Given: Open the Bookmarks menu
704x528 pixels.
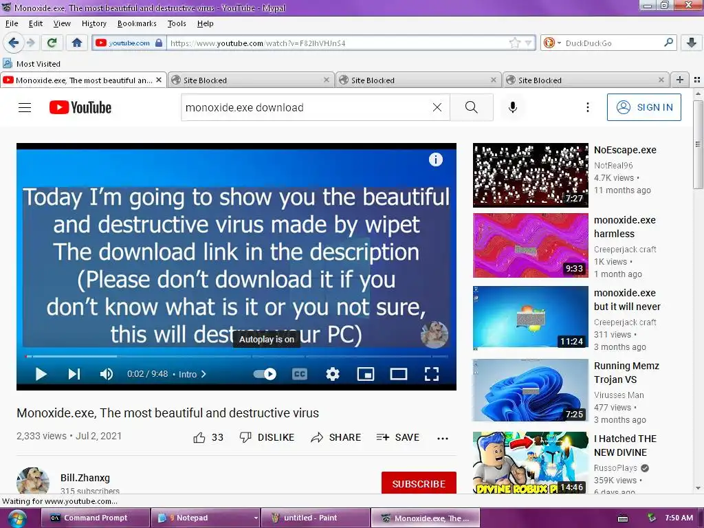Looking at the screenshot, I should click(x=137, y=23).
